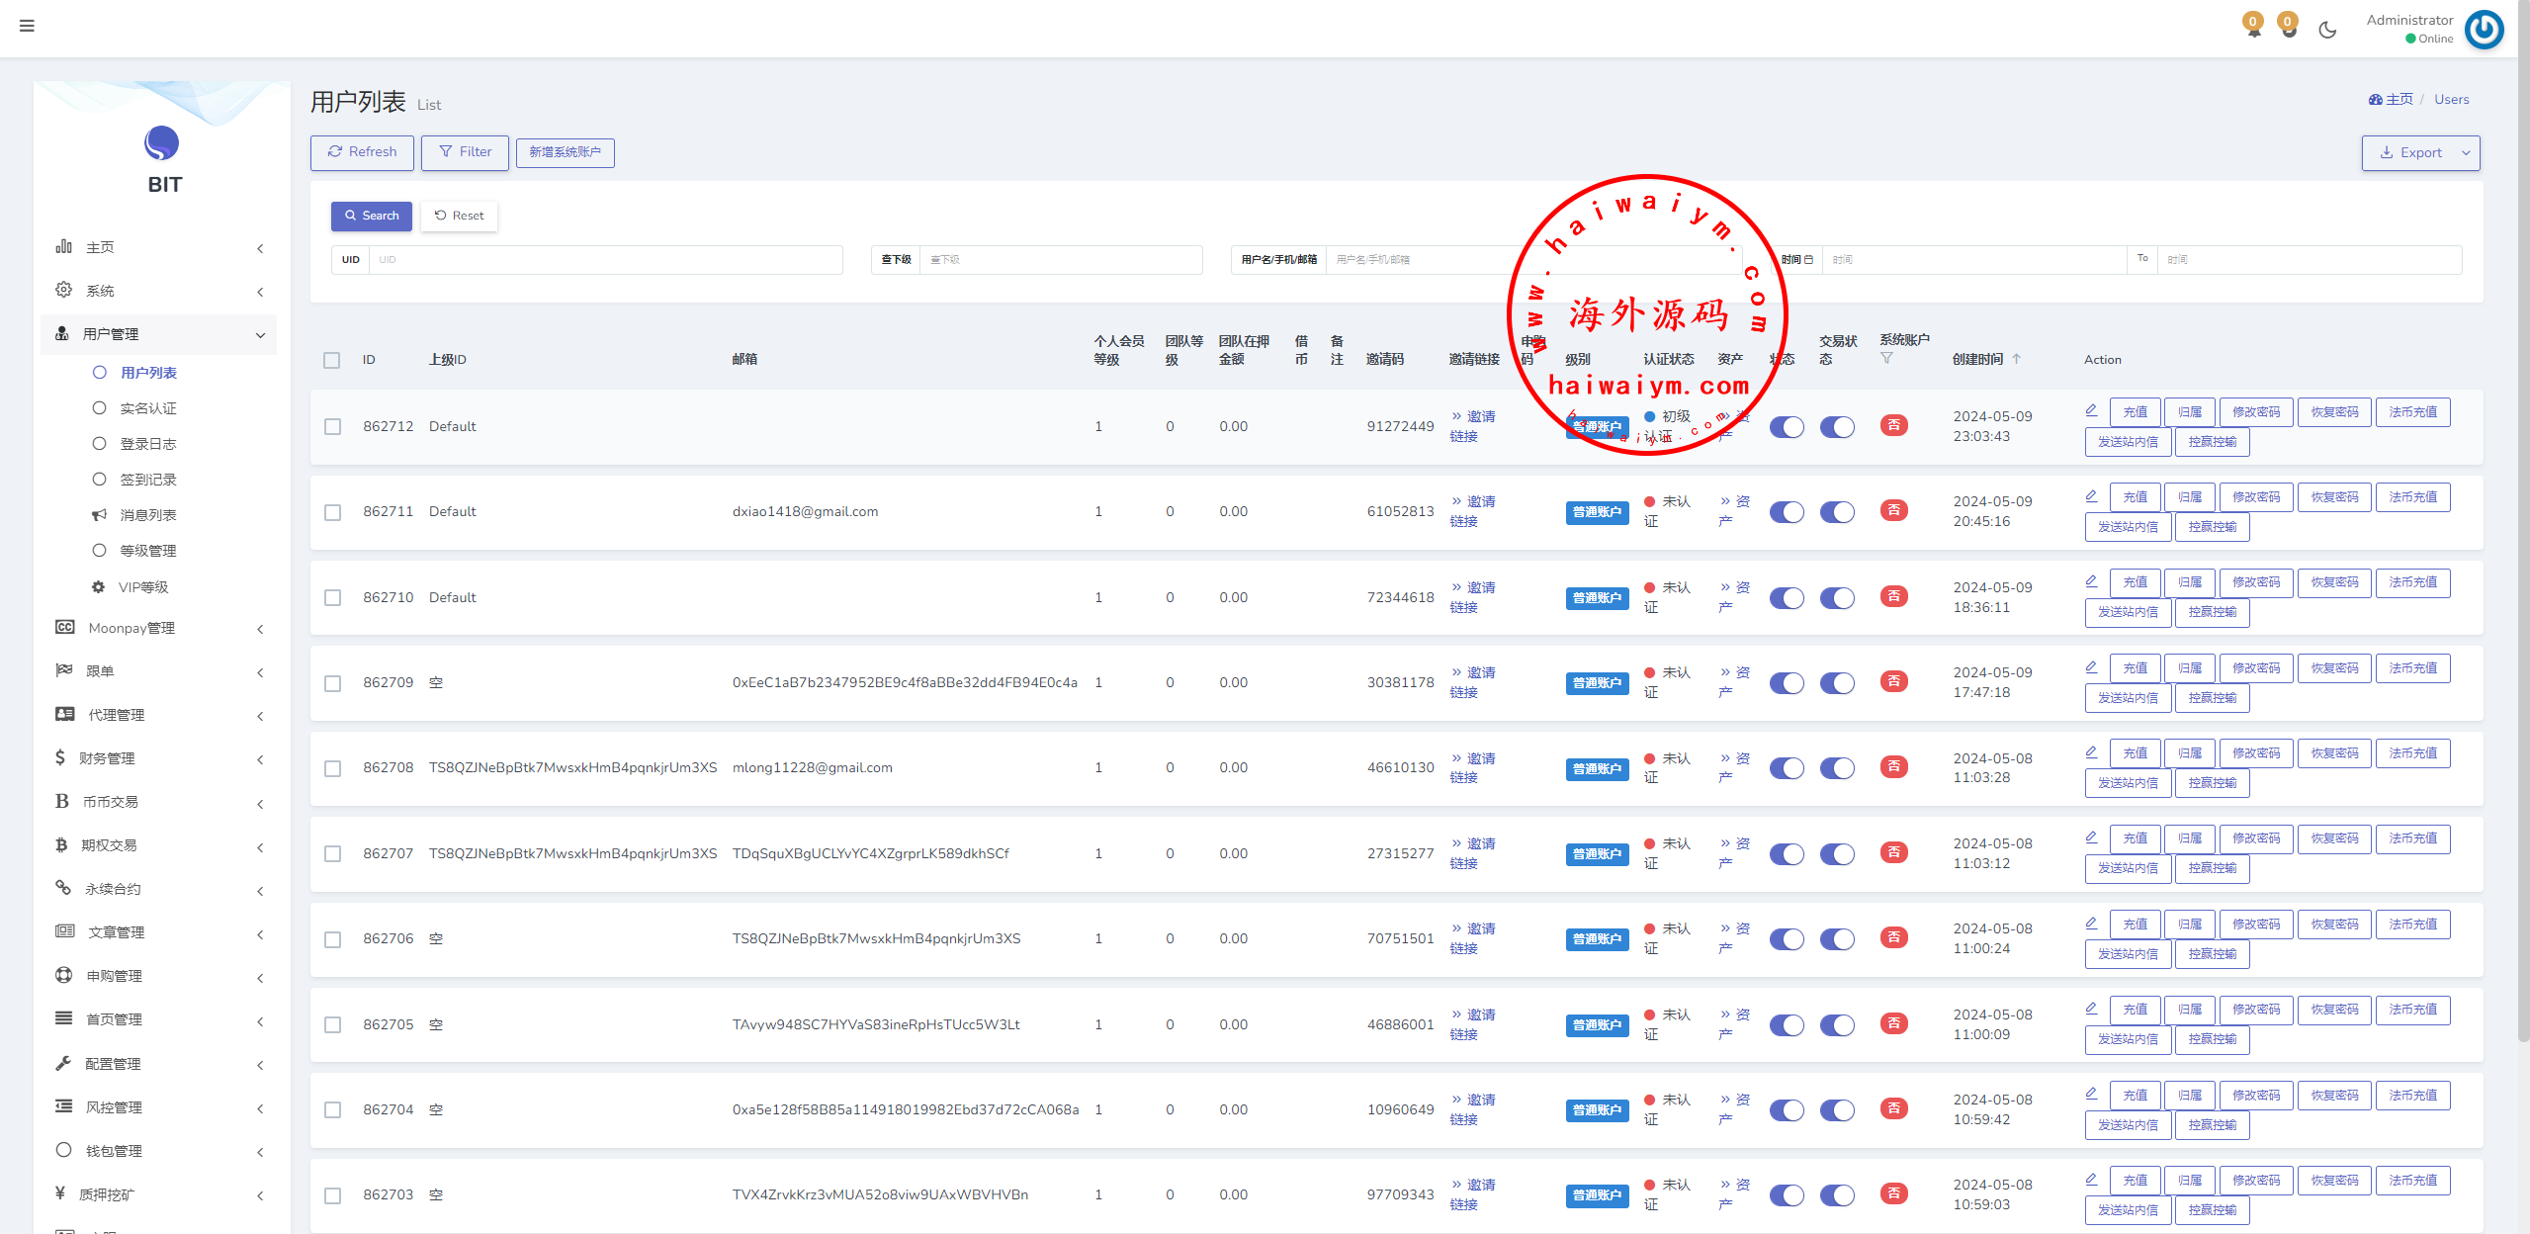This screenshot has width=2530, height=1234.
Task: Click the hamburger sidebar toggle icon
Action: pos(27,26)
